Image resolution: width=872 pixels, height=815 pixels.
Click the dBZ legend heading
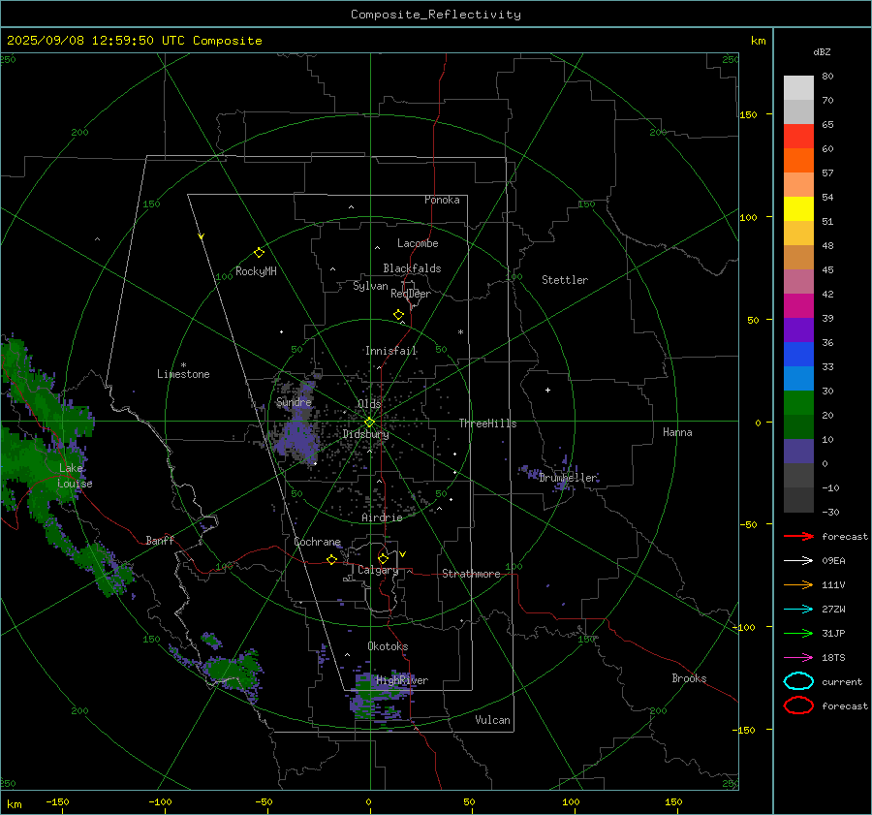pyautogui.click(x=822, y=51)
